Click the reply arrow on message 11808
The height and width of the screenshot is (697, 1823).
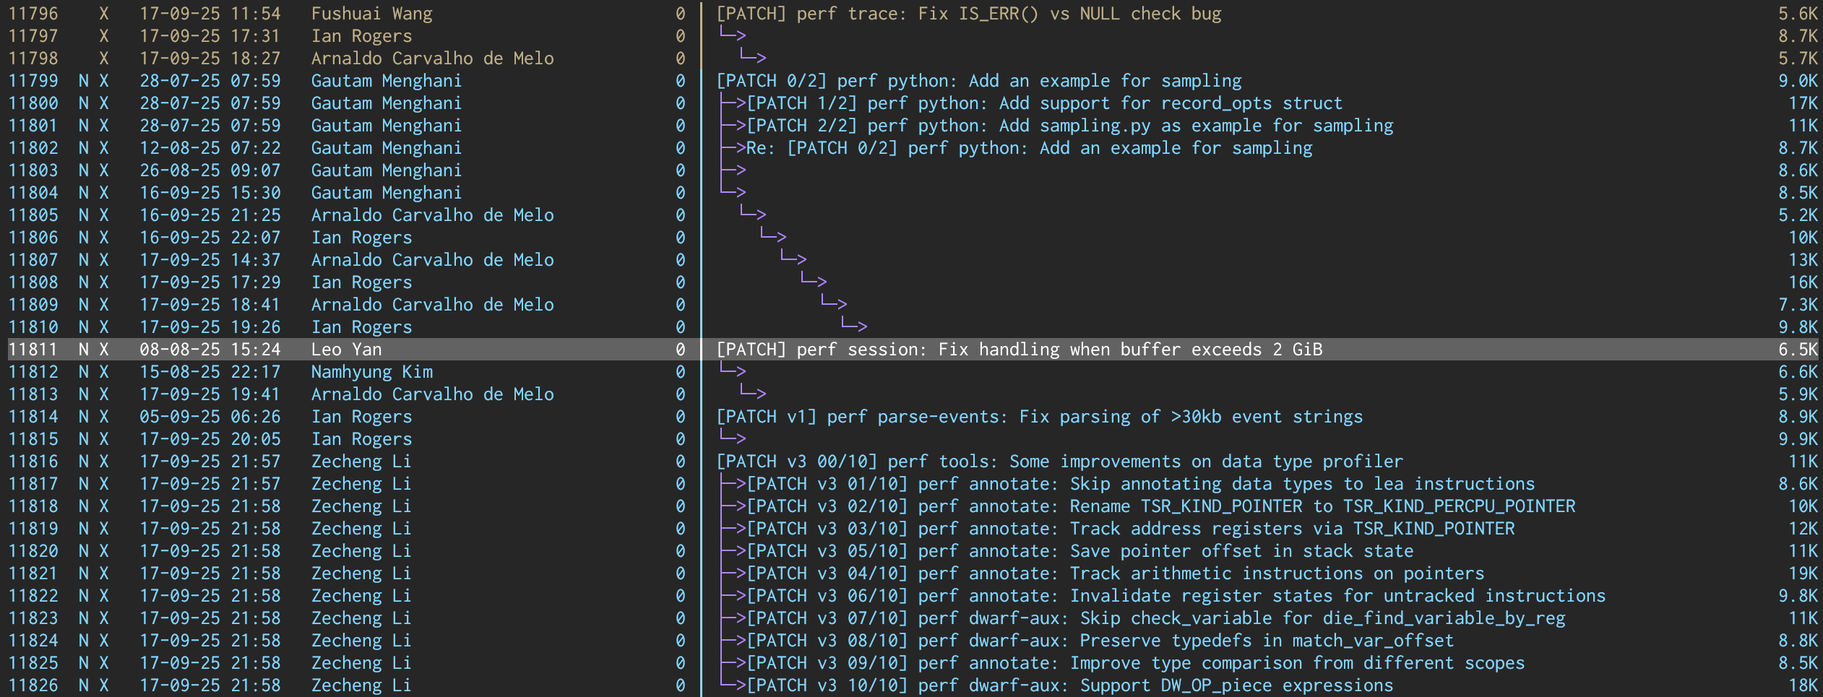pos(814,282)
